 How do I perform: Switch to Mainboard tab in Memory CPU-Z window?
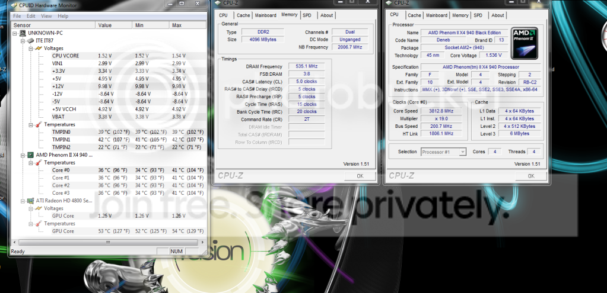266,15
